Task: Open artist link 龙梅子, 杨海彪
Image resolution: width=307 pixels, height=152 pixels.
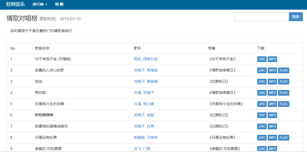Action: pyautogui.click(x=146, y=70)
